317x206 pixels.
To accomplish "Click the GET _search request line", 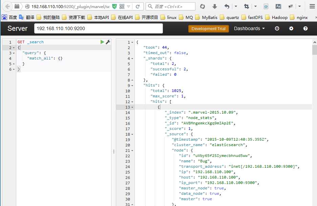I will click(30, 42).
